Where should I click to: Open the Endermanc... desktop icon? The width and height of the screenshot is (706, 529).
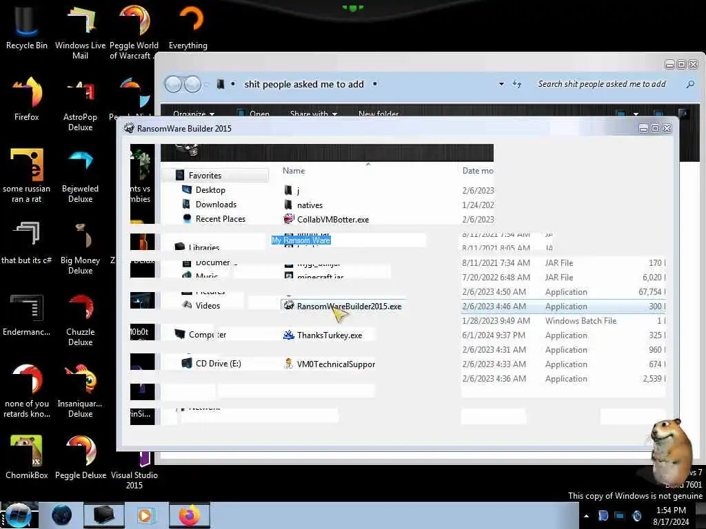(x=26, y=315)
